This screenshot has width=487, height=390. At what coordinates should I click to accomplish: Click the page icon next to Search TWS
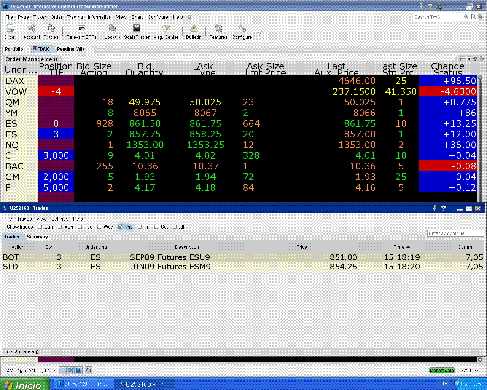(473, 17)
